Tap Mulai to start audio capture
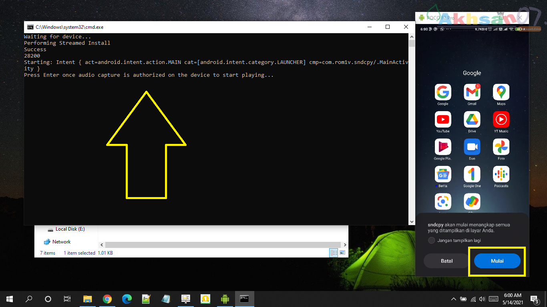This screenshot has width=547, height=307. pos(497,261)
